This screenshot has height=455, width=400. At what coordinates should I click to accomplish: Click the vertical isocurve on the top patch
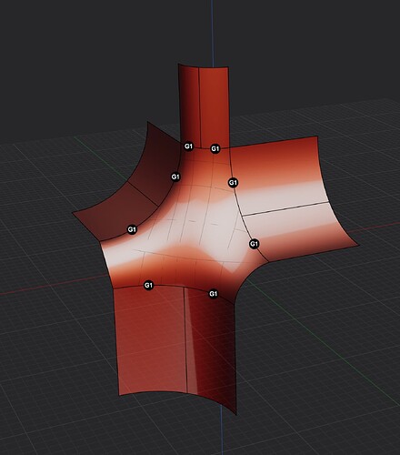coord(199,106)
